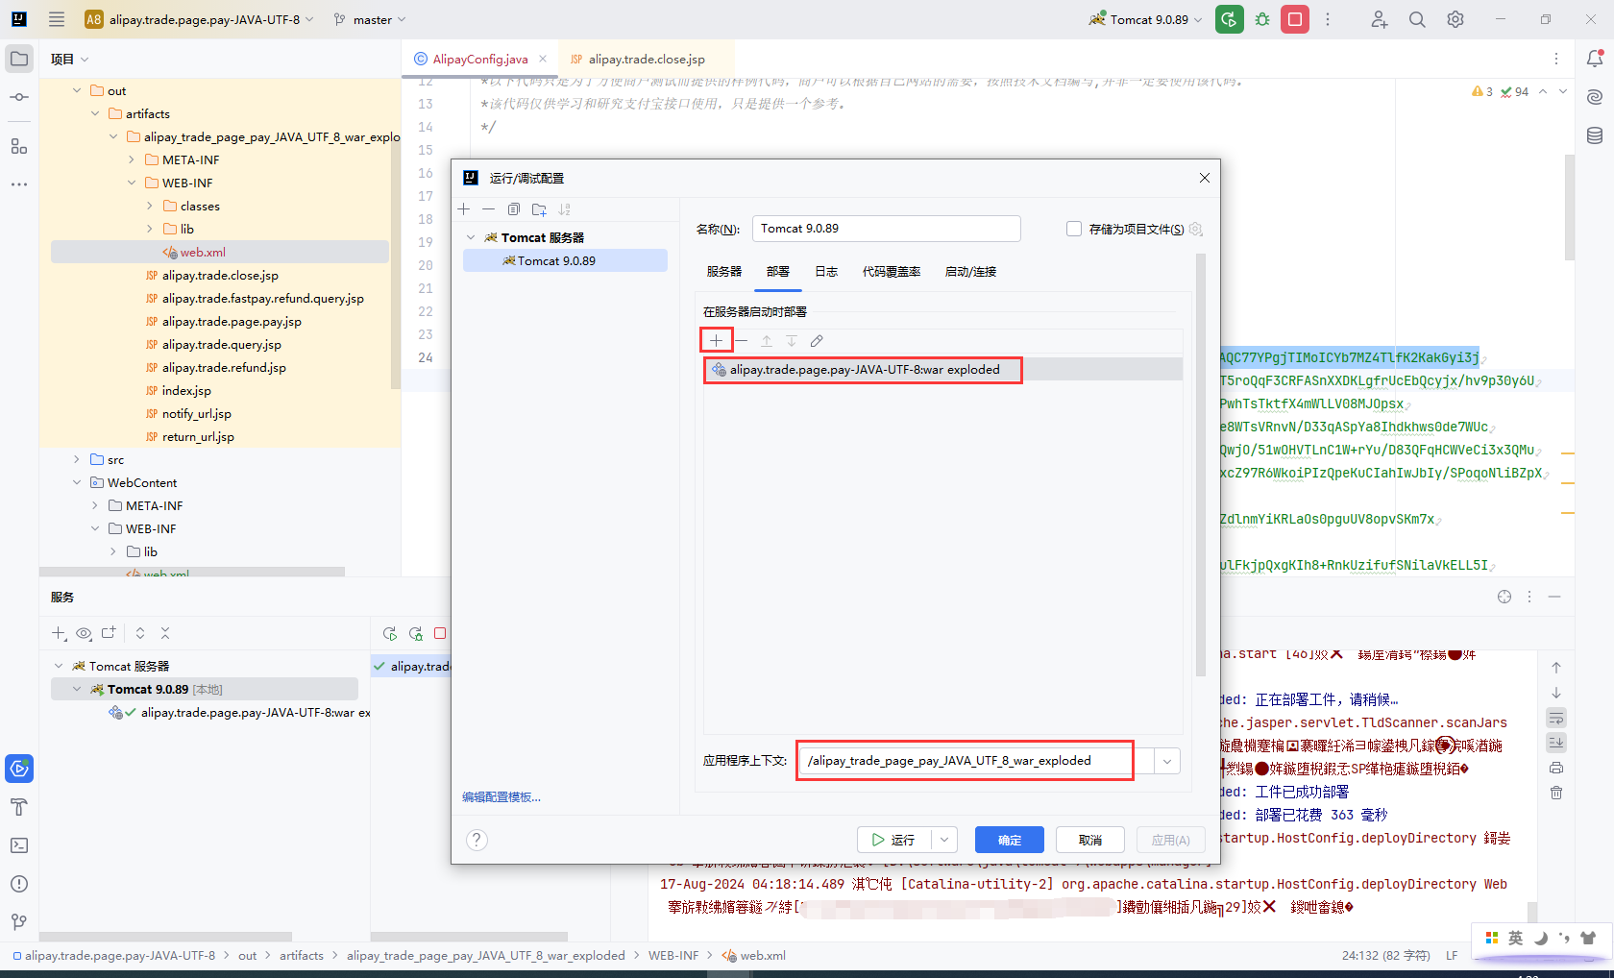
Task: Edit the selected deployment artifact
Action: point(817,341)
